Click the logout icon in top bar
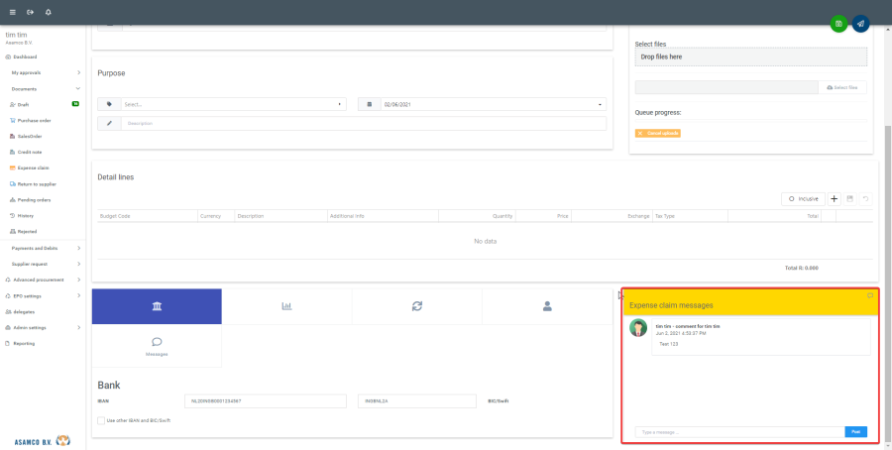This screenshot has width=892, height=450. pos(30,12)
